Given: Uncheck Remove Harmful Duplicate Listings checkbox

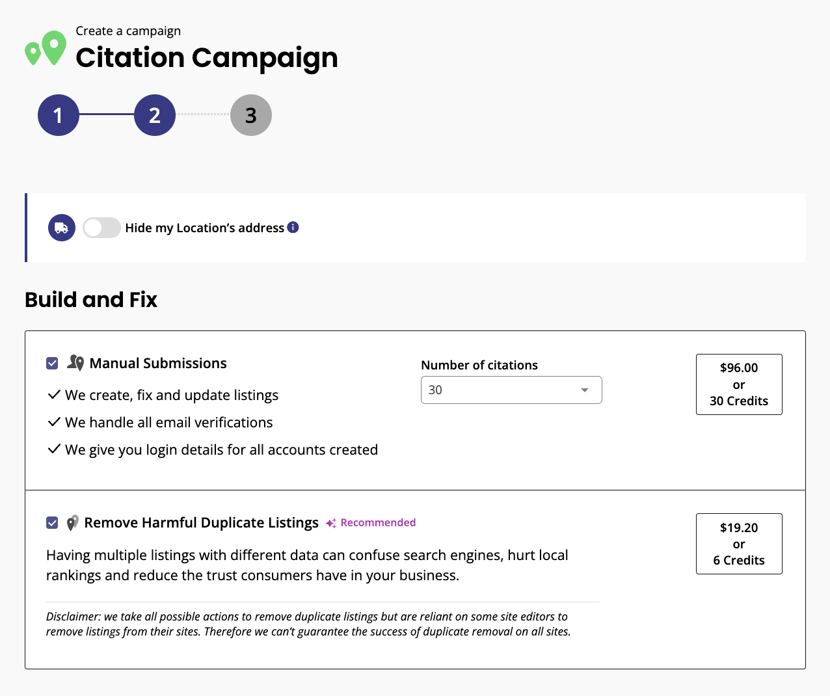Looking at the screenshot, I should 53,523.
